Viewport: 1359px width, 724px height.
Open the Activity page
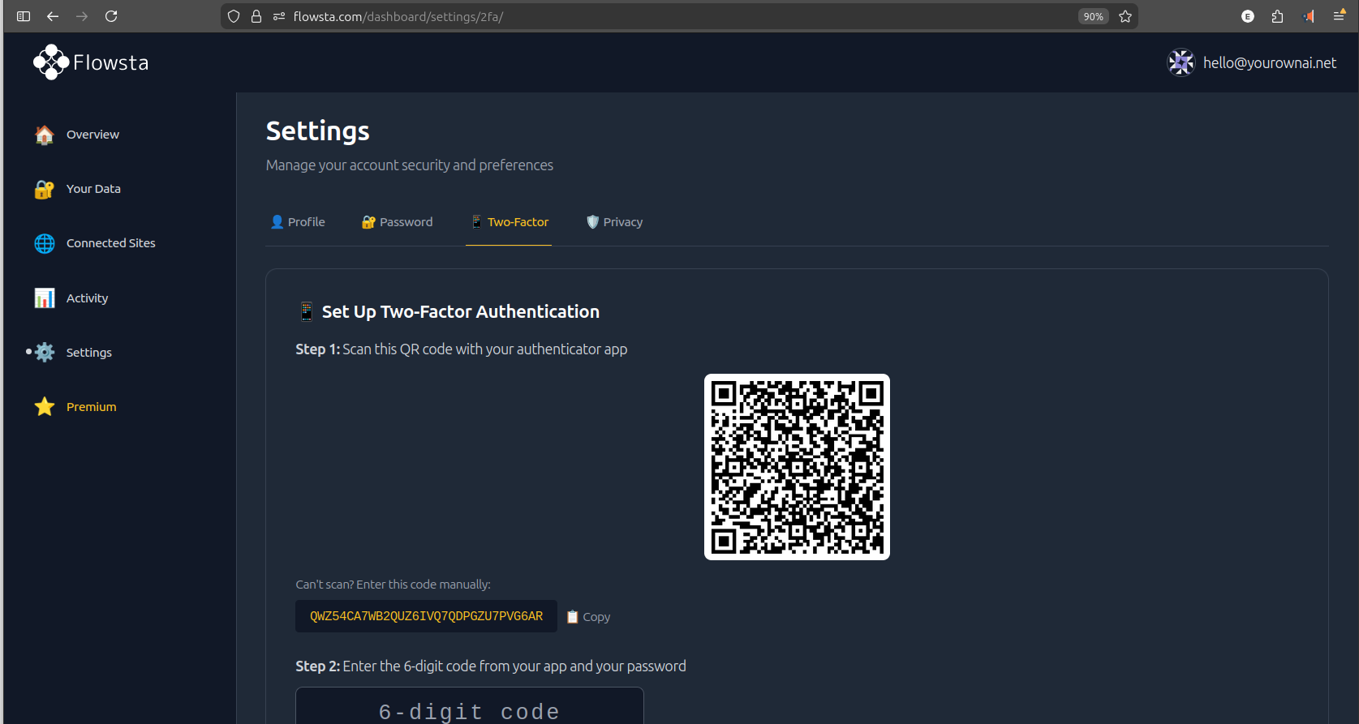coord(87,298)
